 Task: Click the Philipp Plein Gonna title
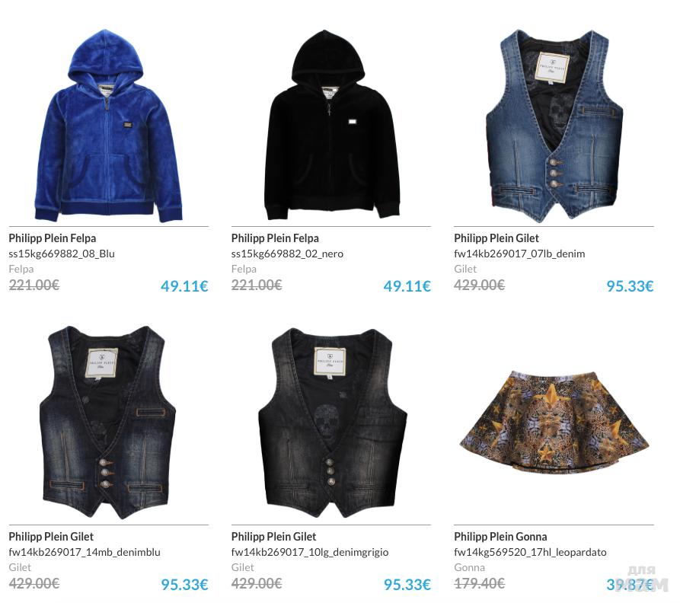click(500, 536)
